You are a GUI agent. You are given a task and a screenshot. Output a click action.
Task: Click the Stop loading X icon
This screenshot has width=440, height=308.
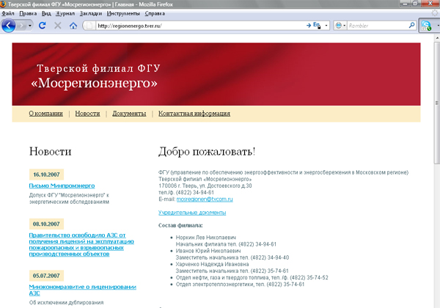point(58,26)
